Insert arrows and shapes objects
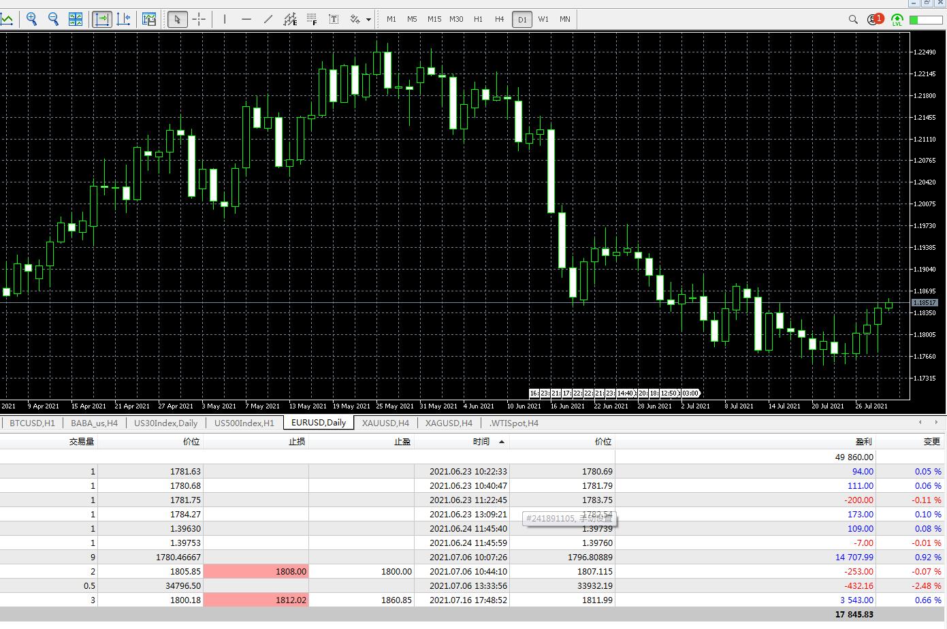The height and width of the screenshot is (629, 947). (x=355, y=19)
